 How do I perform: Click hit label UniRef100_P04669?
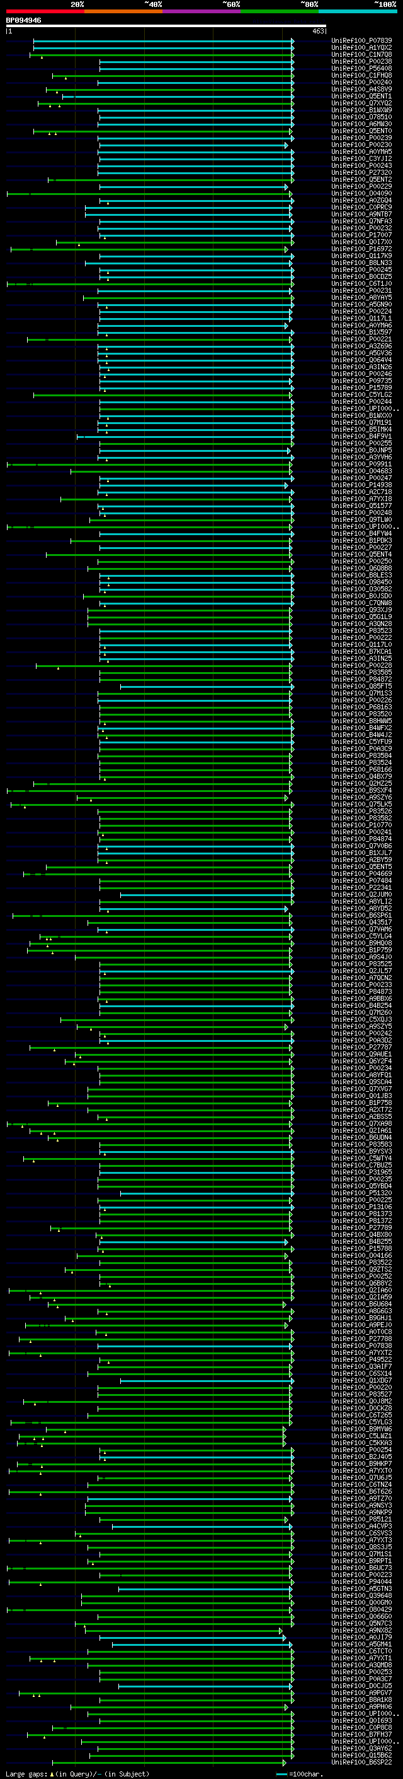coord(361,873)
